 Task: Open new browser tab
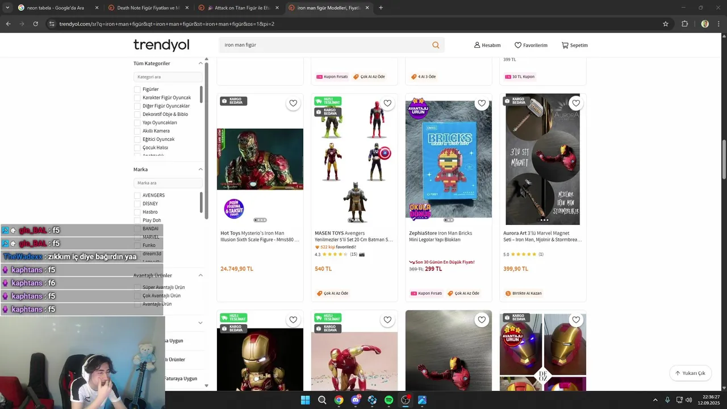(381, 8)
